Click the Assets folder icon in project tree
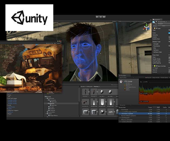The width and height of the screenshot is (170, 141). pyautogui.click(x=46, y=97)
